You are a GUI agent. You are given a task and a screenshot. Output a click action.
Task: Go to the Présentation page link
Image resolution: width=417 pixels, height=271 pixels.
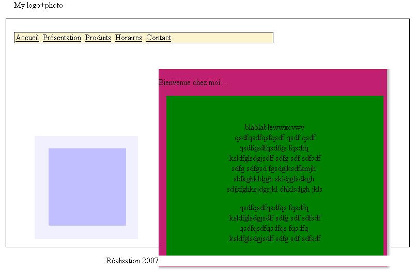click(61, 38)
